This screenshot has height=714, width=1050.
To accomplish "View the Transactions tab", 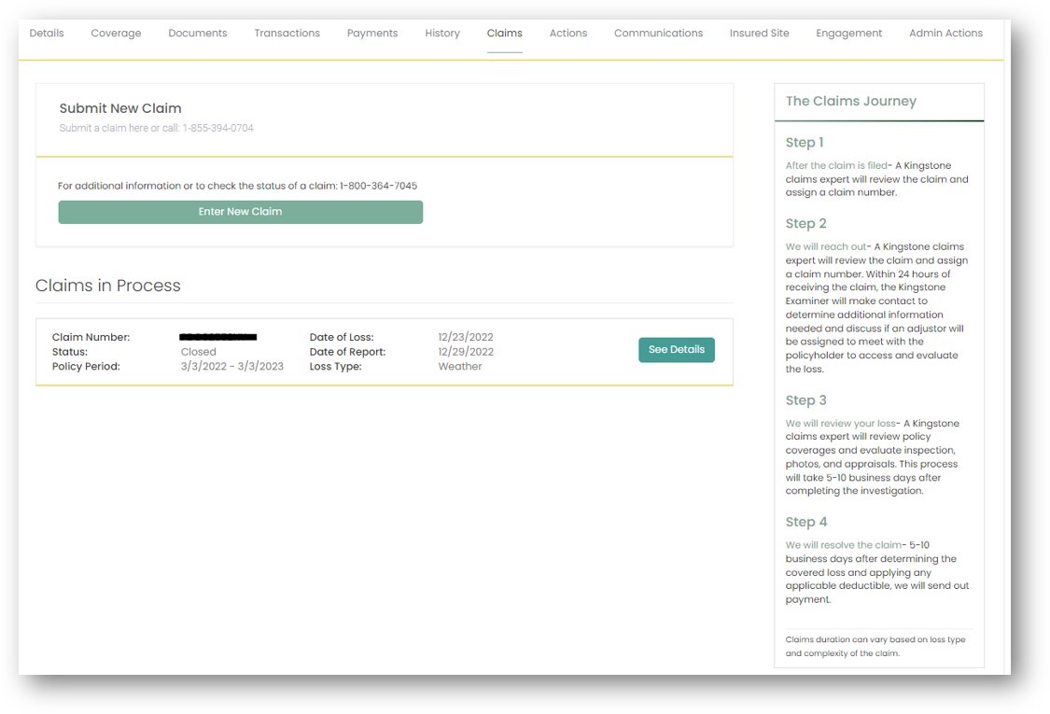I will tap(287, 32).
